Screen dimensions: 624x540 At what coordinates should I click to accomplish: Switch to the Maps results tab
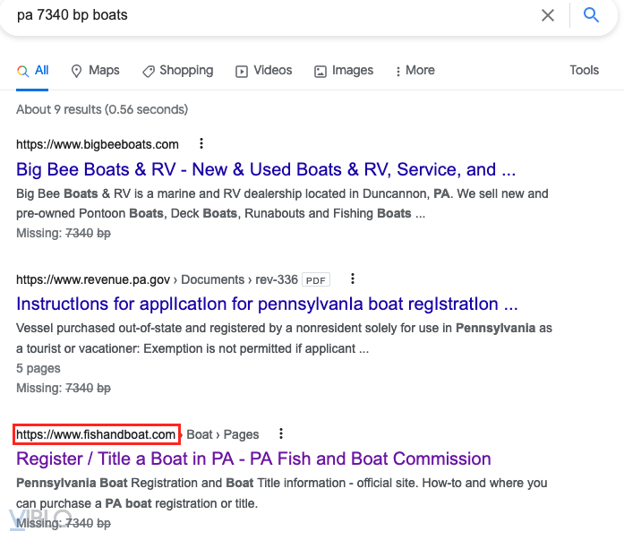tap(95, 71)
